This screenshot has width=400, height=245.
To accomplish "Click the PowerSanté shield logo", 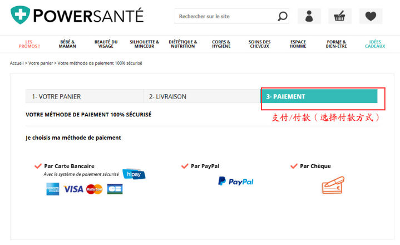I will (20, 15).
